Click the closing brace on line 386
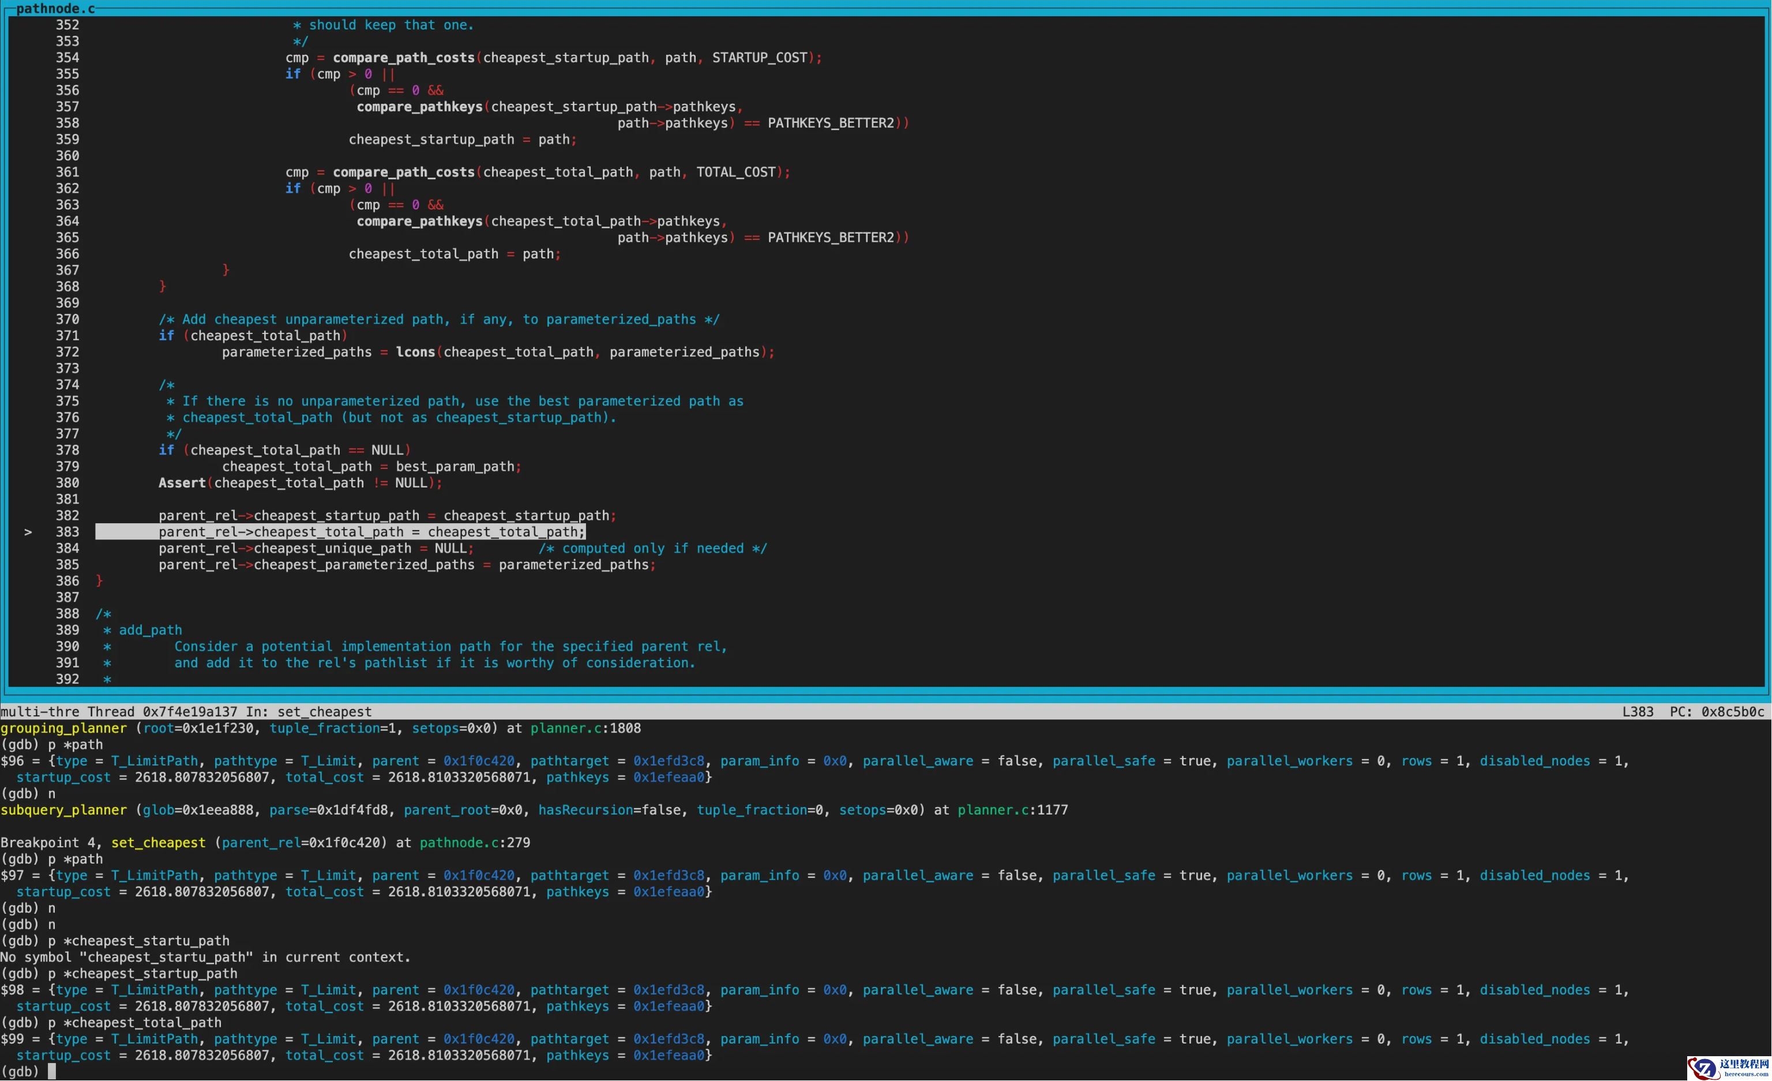The height and width of the screenshot is (1081, 1772). coord(99,581)
